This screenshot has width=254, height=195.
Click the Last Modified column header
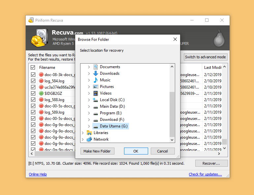coord(212,68)
